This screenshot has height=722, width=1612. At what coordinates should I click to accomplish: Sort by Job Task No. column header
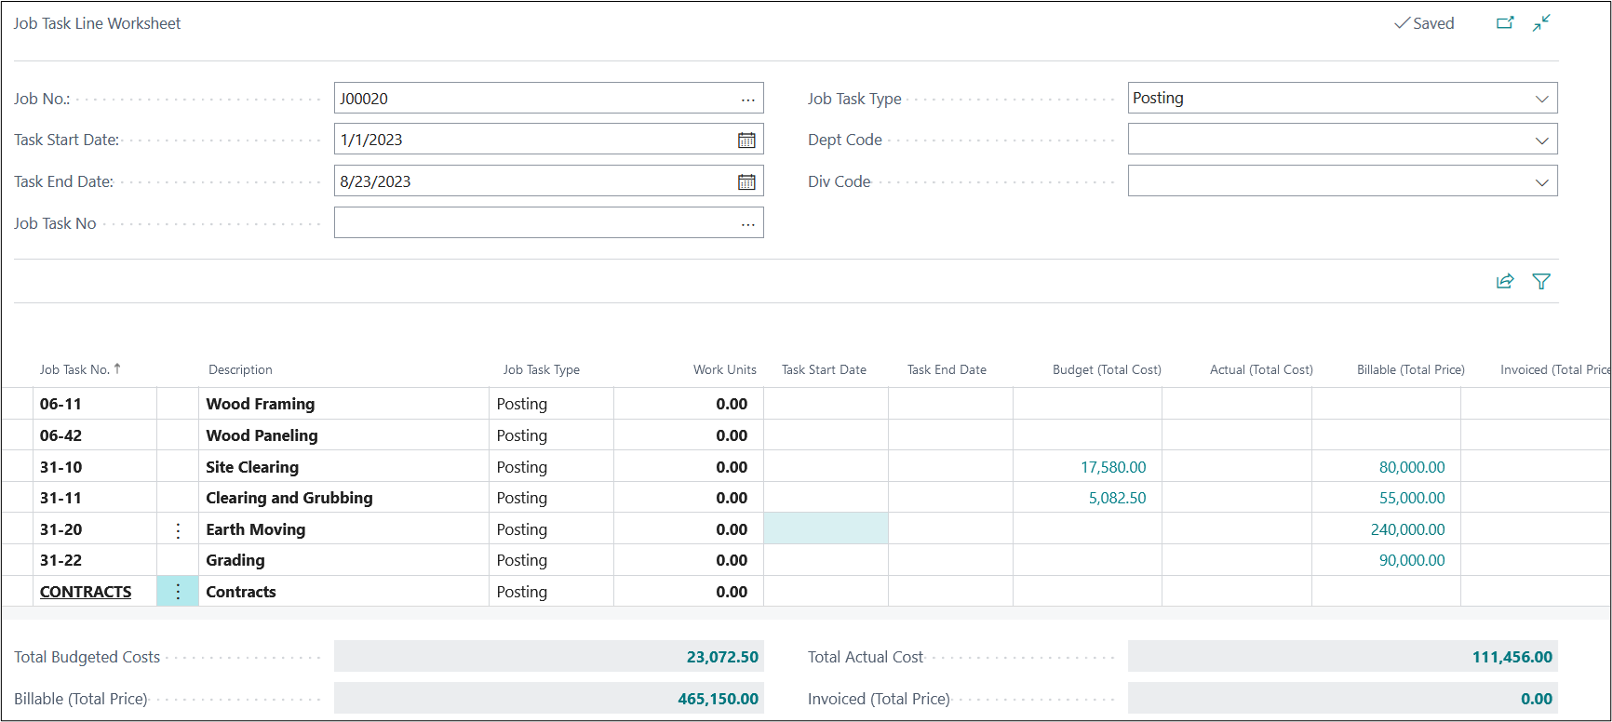[x=75, y=369]
